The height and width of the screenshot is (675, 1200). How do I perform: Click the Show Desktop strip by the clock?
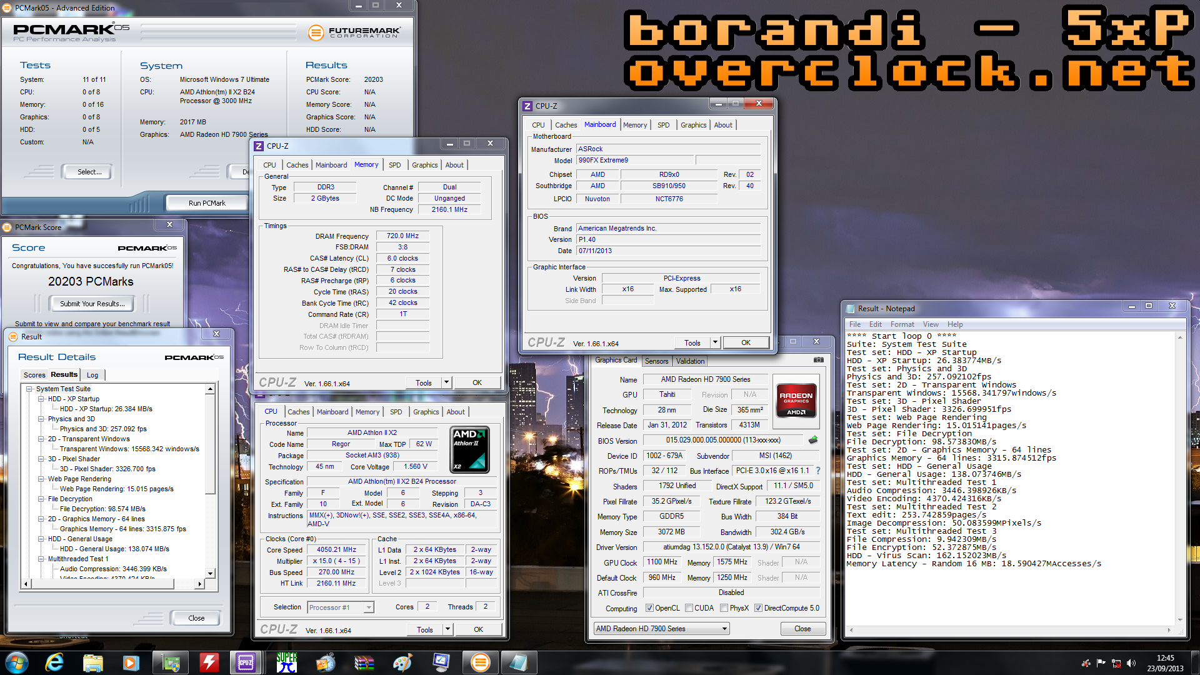pyautogui.click(x=1196, y=662)
